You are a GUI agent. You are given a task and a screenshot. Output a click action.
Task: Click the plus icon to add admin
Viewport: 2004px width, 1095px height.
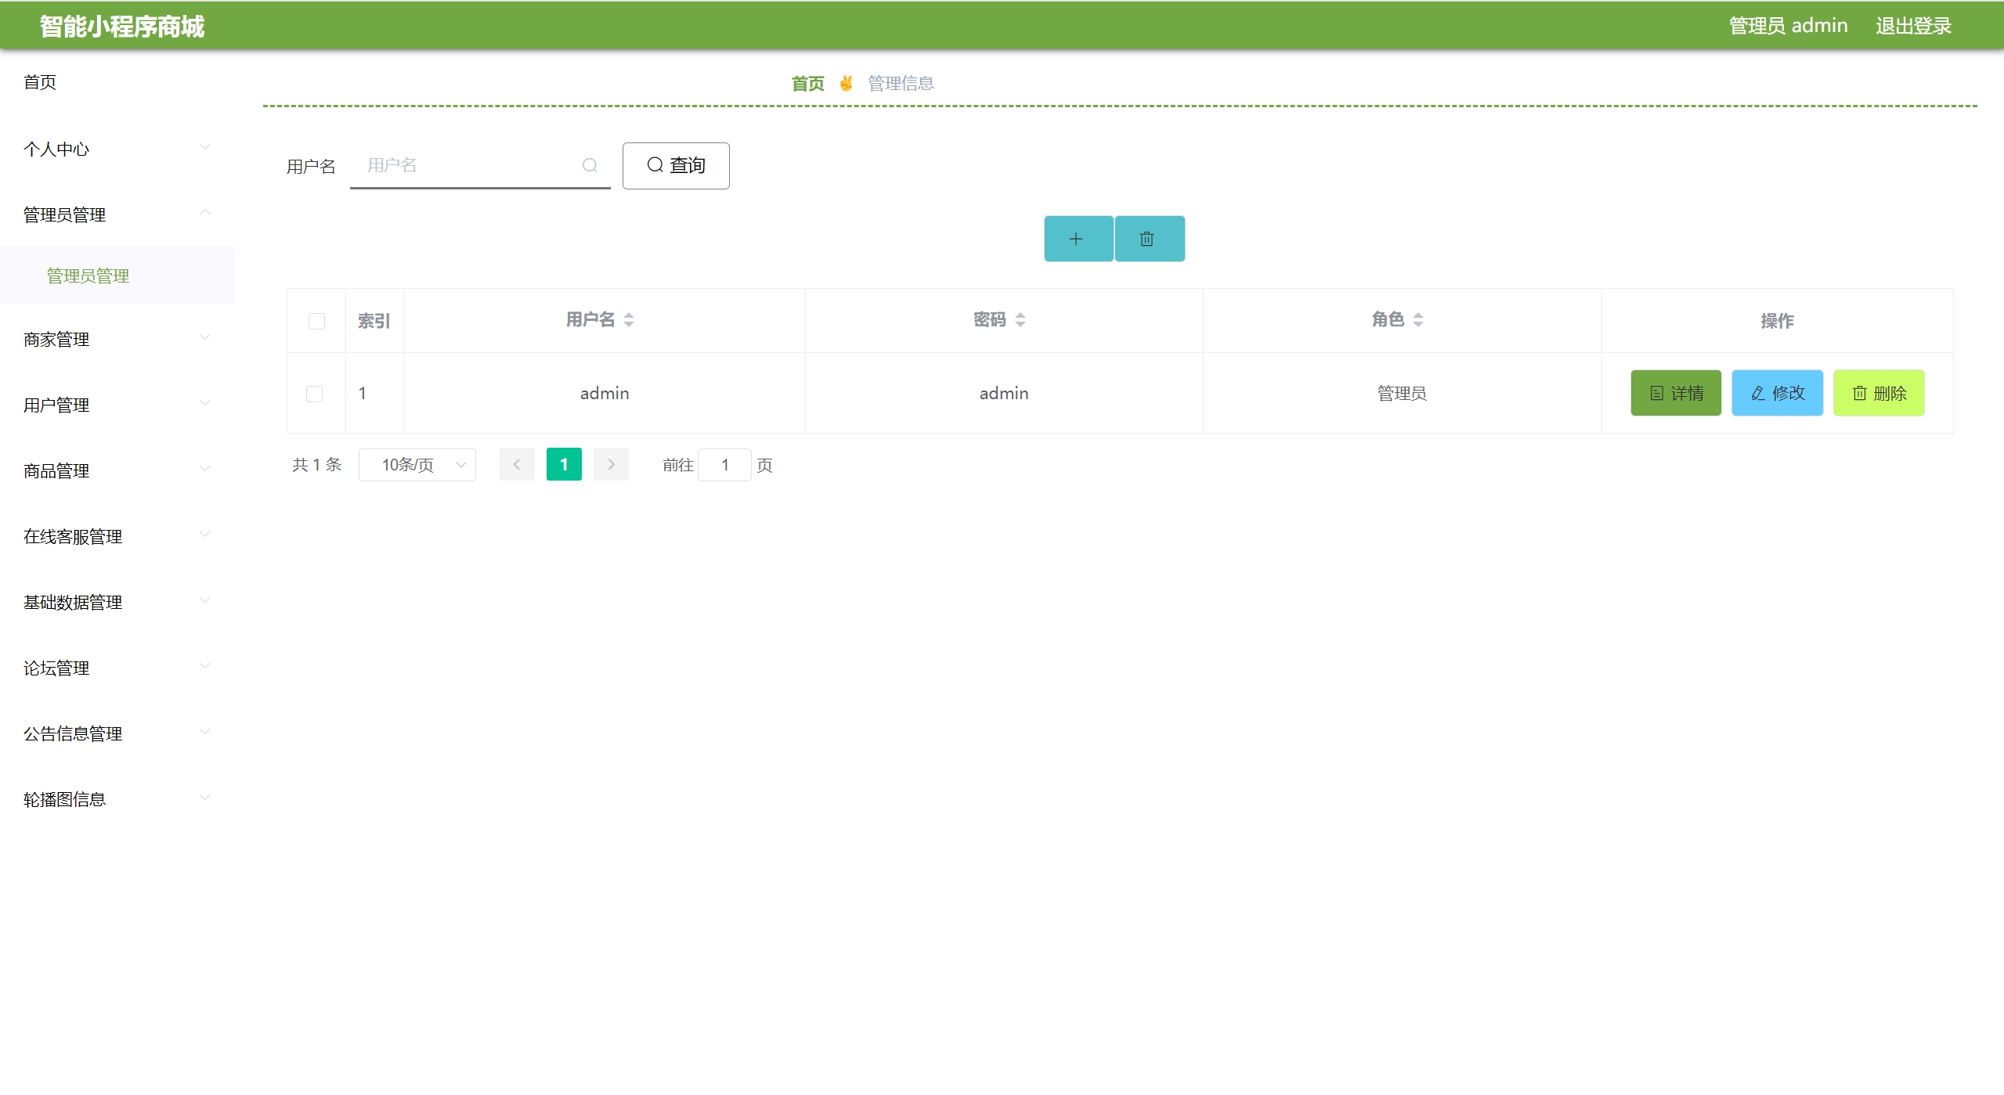pos(1078,239)
